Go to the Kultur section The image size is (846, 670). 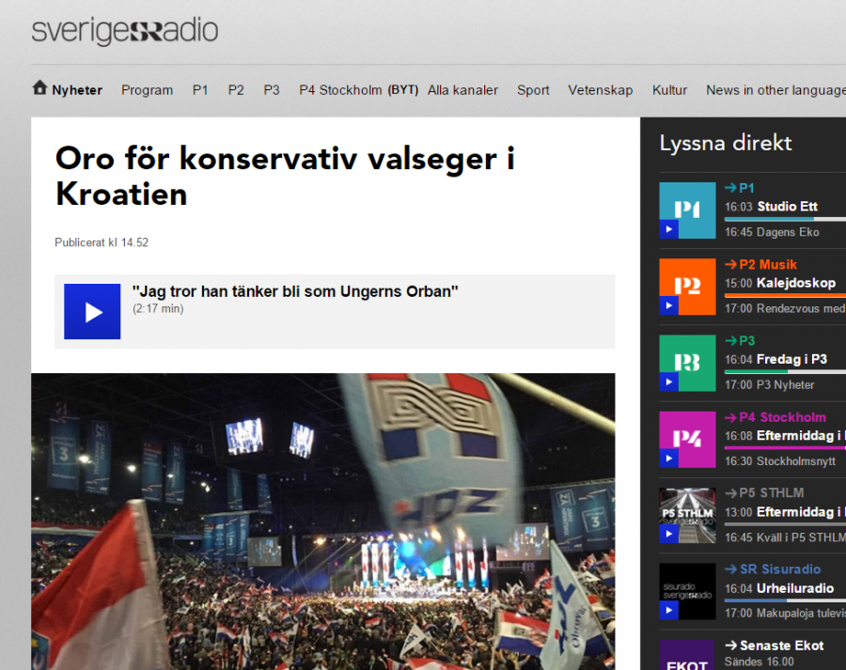(669, 90)
